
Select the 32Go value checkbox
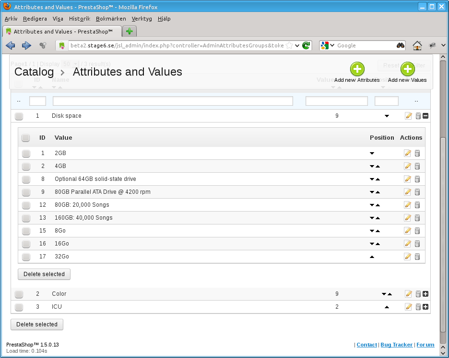[x=26, y=257]
